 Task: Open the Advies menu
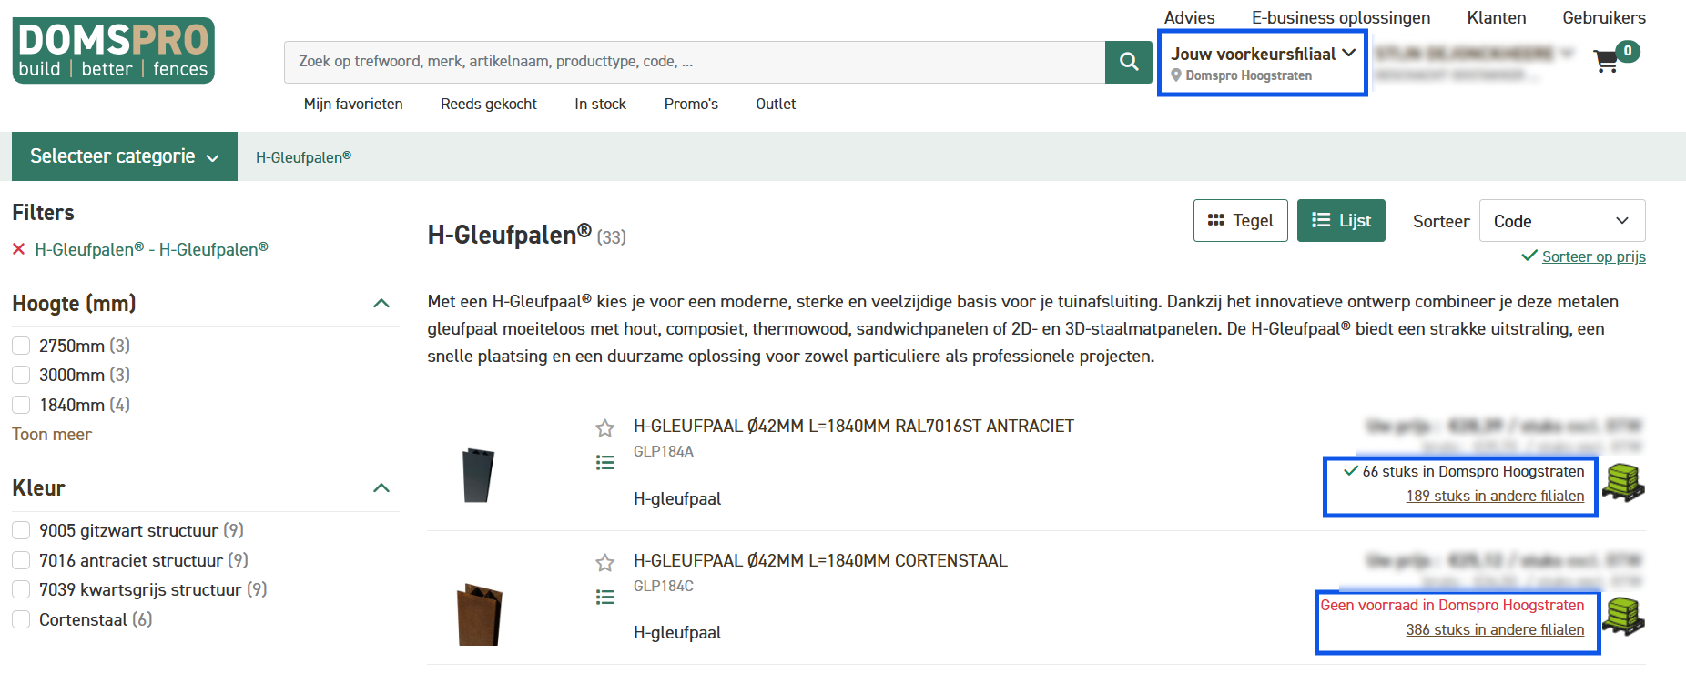1189,17
